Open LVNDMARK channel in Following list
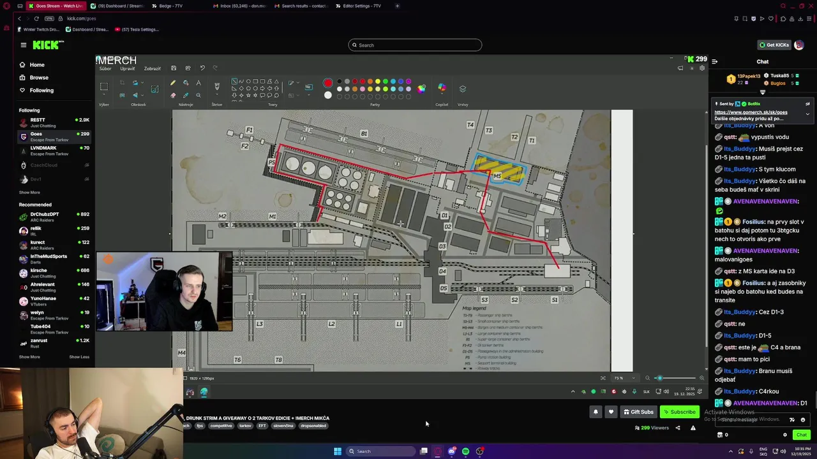The image size is (817, 459). click(54, 150)
